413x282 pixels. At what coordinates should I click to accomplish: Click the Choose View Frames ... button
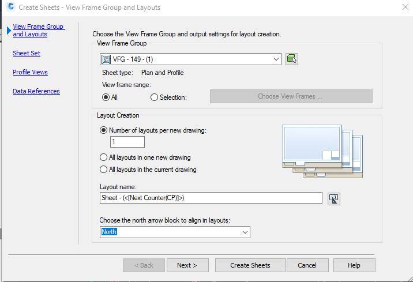coord(291,96)
